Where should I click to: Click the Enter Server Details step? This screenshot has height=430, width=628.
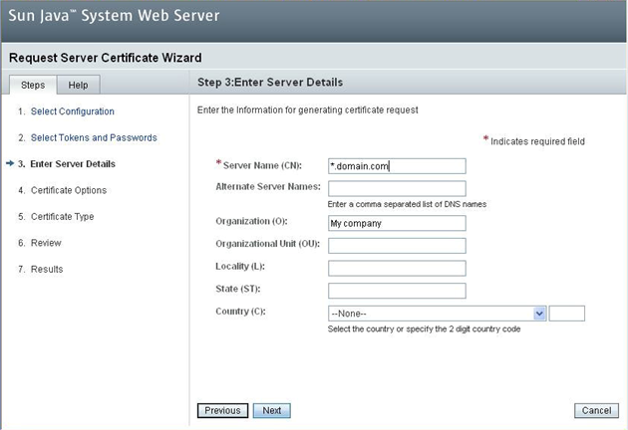pyautogui.click(x=73, y=164)
